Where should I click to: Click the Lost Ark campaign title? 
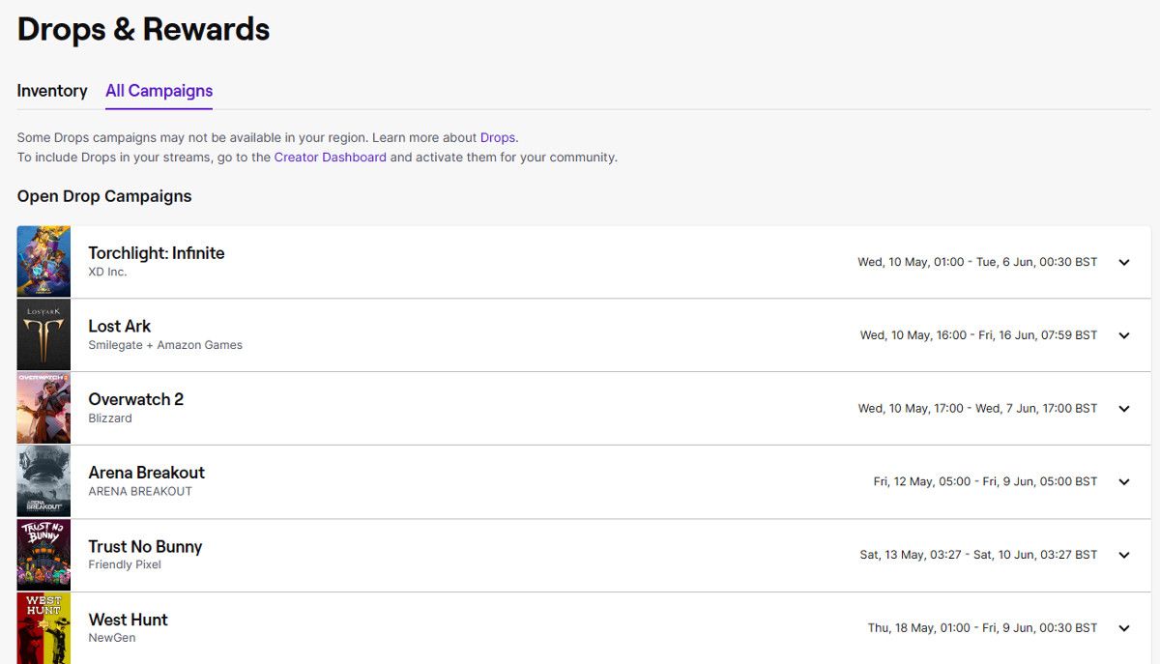coord(120,327)
